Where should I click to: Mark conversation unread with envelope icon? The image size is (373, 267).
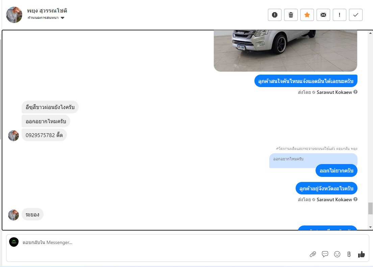(323, 15)
